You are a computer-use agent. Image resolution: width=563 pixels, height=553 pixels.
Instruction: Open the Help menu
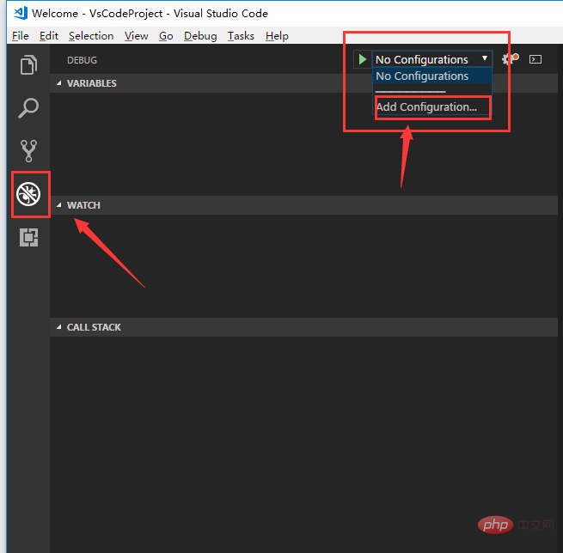[277, 36]
